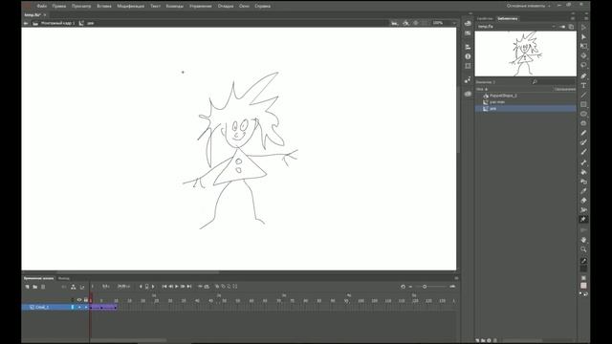The height and width of the screenshot is (344, 612).
Task: Click the delete layer trash icon
Action: [43, 287]
